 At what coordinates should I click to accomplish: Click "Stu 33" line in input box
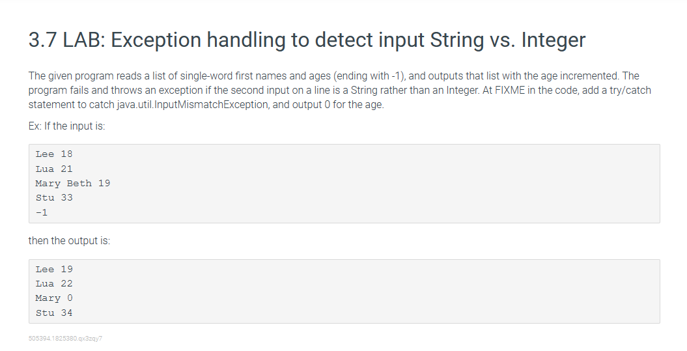[x=54, y=198]
